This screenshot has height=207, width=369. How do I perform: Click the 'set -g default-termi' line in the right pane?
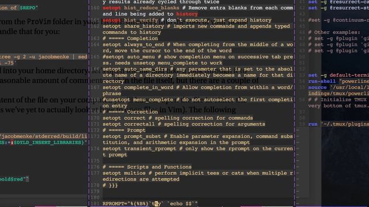pyautogui.click(x=338, y=75)
